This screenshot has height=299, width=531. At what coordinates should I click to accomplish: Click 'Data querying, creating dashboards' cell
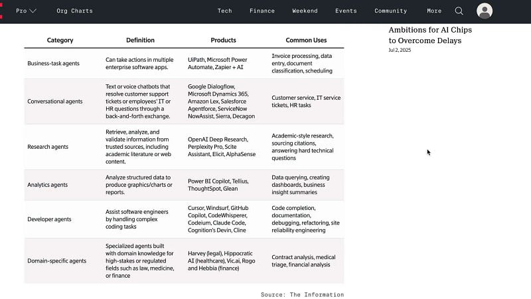[x=301, y=185]
